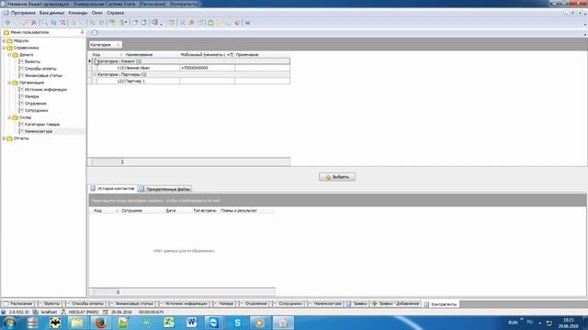Screen dimensions: 588x330
Task: Select Способы оплаты tree item
Action: coord(40,69)
